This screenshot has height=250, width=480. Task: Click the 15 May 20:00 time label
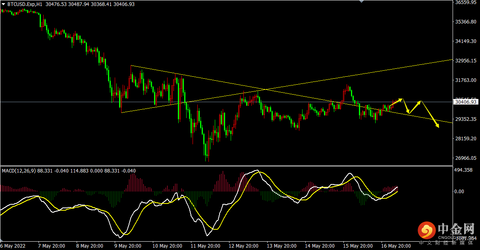[x=357, y=246]
